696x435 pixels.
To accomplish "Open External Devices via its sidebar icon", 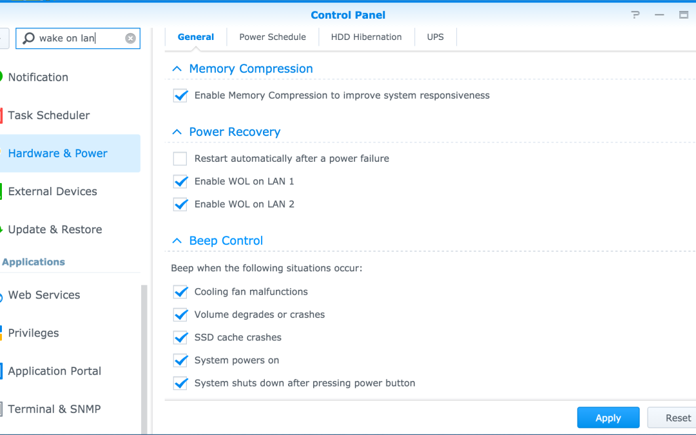I will tap(3, 191).
